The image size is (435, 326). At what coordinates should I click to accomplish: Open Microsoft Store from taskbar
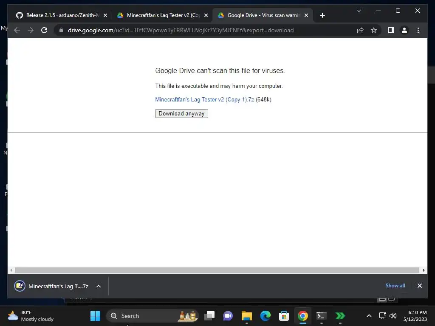point(284,316)
